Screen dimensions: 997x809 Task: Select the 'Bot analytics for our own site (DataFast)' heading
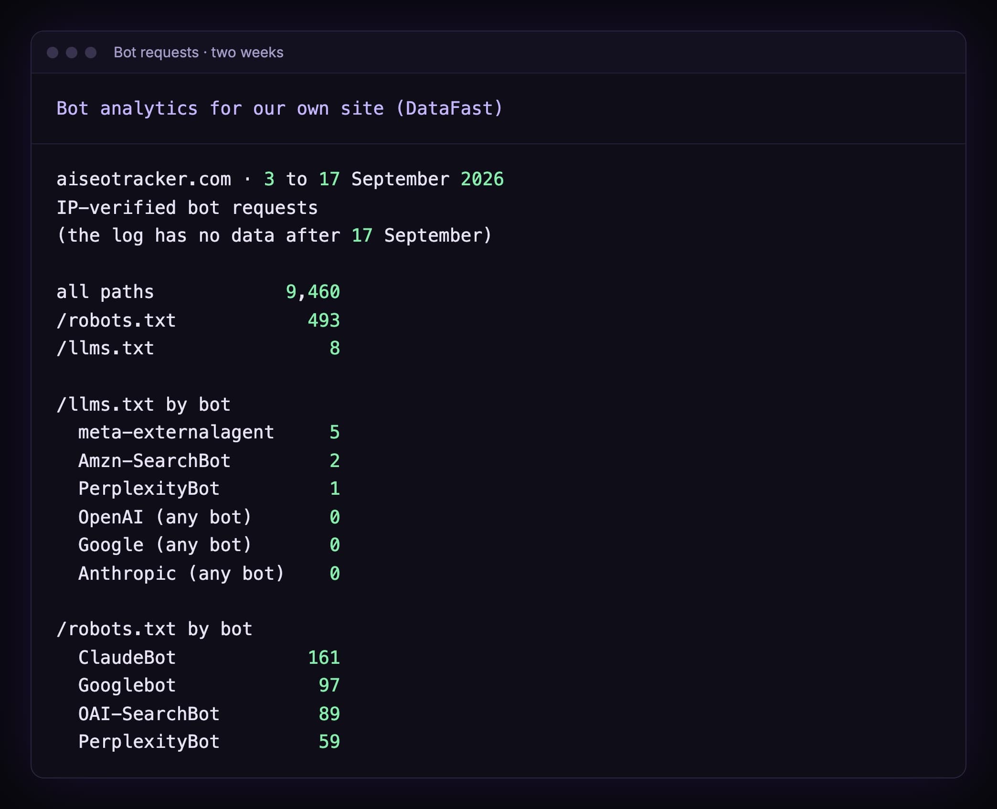coord(280,109)
